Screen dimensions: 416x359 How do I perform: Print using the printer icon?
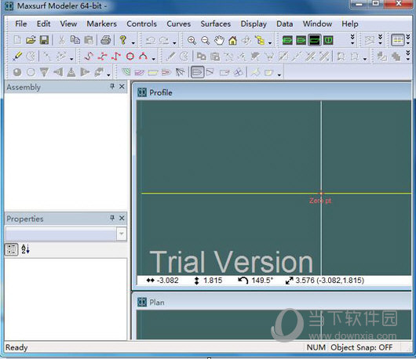coord(106,40)
